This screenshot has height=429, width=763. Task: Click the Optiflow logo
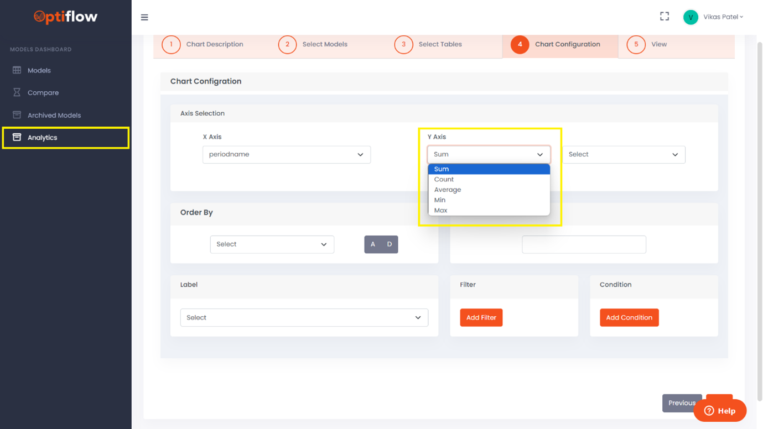pyautogui.click(x=65, y=17)
